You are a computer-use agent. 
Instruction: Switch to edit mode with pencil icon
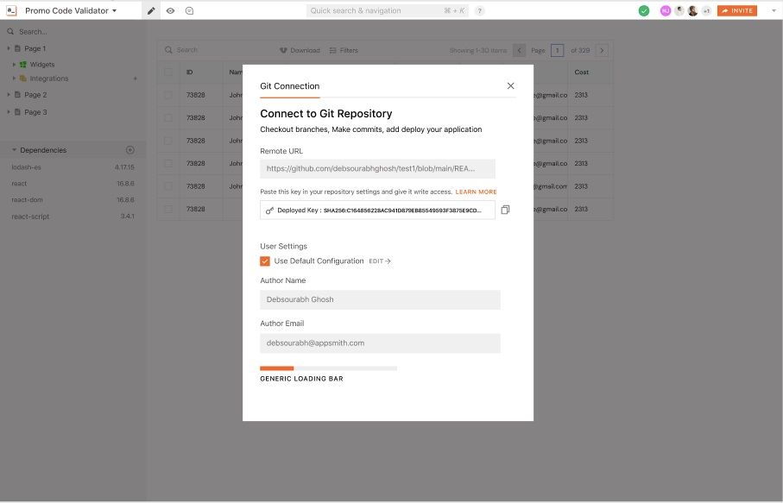click(151, 10)
